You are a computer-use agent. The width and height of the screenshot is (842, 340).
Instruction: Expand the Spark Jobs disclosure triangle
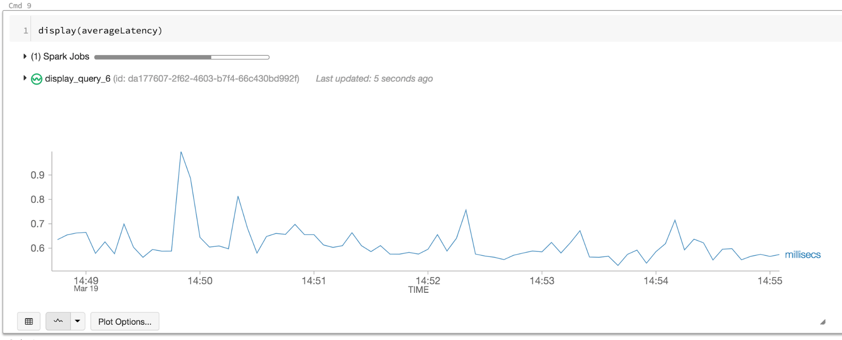pos(25,56)
